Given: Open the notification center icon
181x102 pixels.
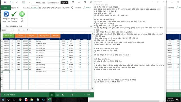Looking at the screenshot, I should [177, 100].
